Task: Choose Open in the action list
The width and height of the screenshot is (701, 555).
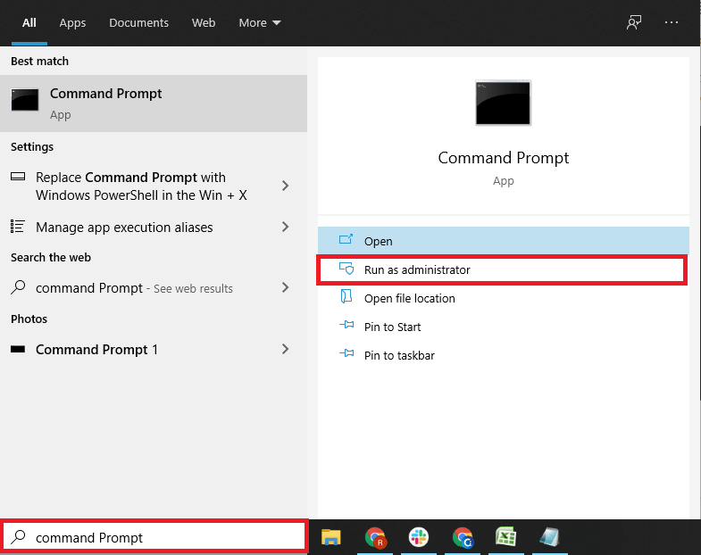Action: [x=504, y=241]
